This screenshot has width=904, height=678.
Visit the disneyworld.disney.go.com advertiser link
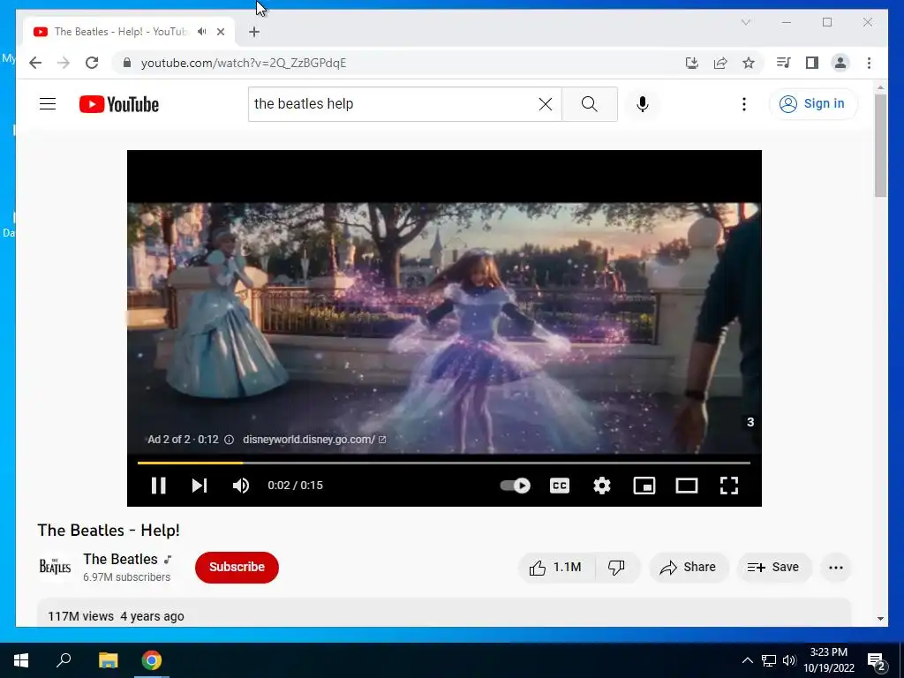pos(314,440)
